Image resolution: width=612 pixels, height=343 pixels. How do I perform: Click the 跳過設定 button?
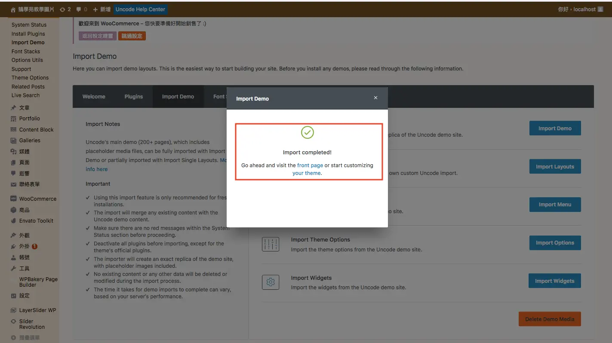coord(132,36)
